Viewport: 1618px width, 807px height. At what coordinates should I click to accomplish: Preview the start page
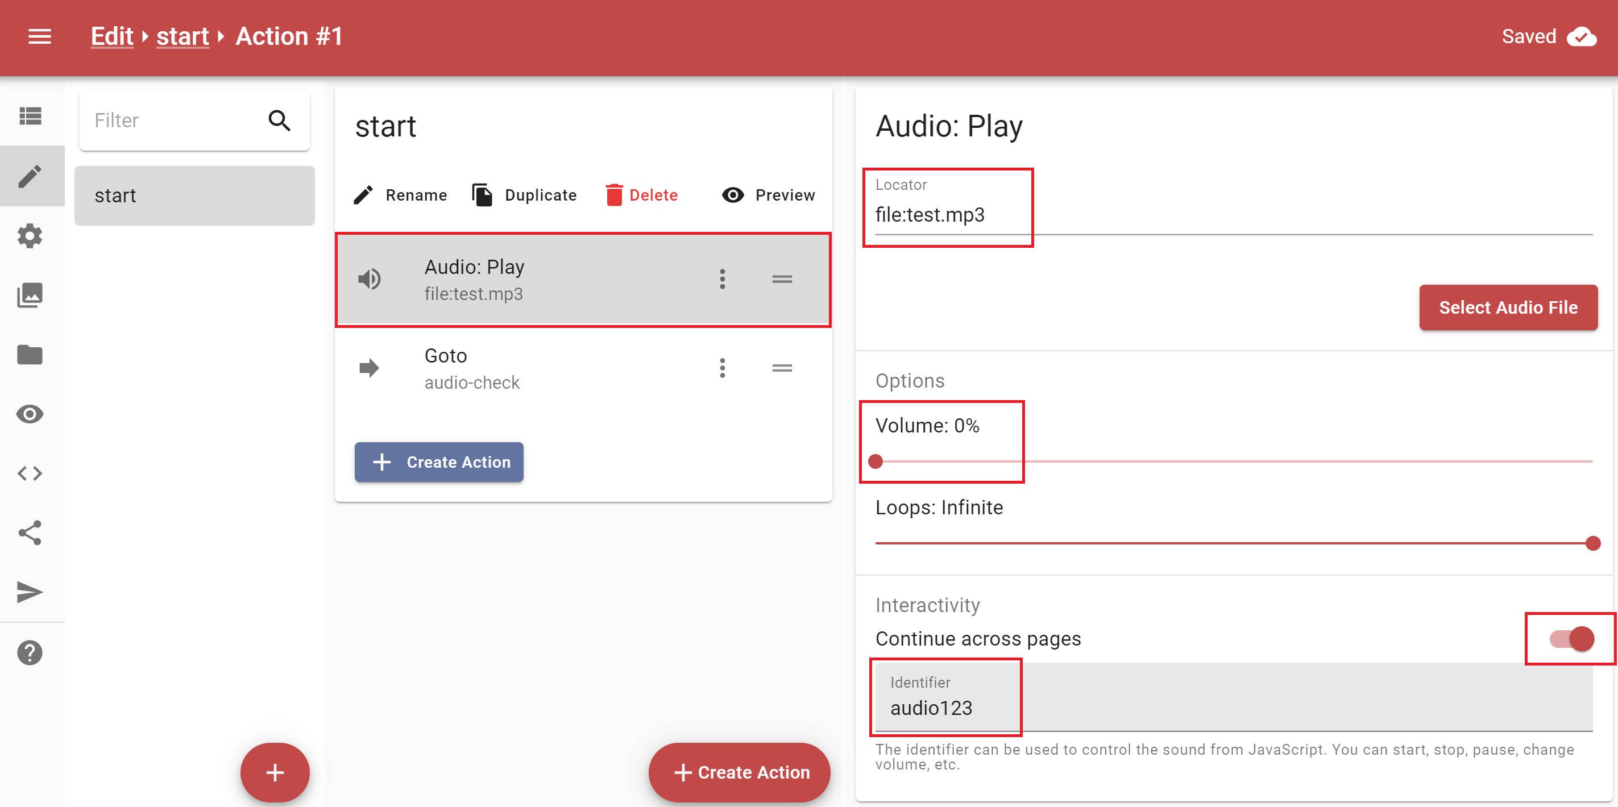[x=768, y=195]
